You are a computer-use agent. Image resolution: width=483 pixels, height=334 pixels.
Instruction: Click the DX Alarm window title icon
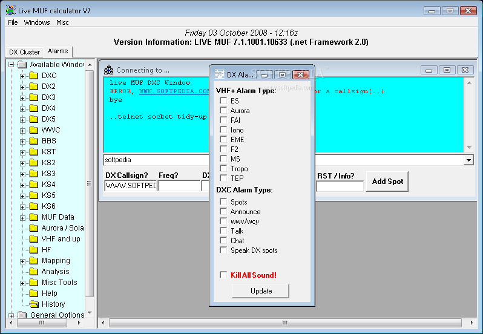click(219, 74)
